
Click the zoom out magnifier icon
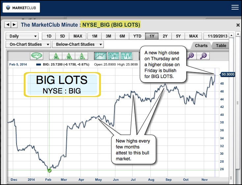click(203, 56)
